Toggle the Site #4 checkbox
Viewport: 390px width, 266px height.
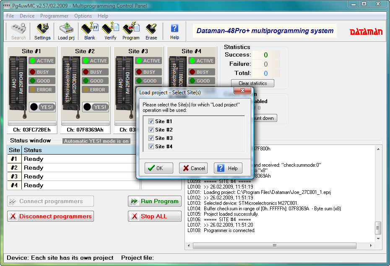click(x=151, y=147)
